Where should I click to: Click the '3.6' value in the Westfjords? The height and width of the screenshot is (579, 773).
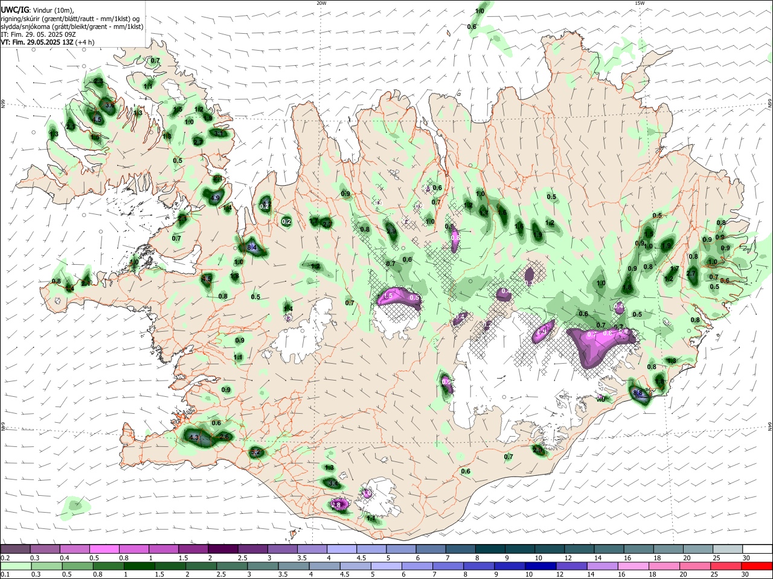coord(109,105)
